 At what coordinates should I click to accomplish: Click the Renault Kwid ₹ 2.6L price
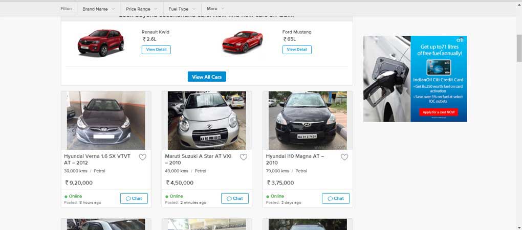click(149, 39)
